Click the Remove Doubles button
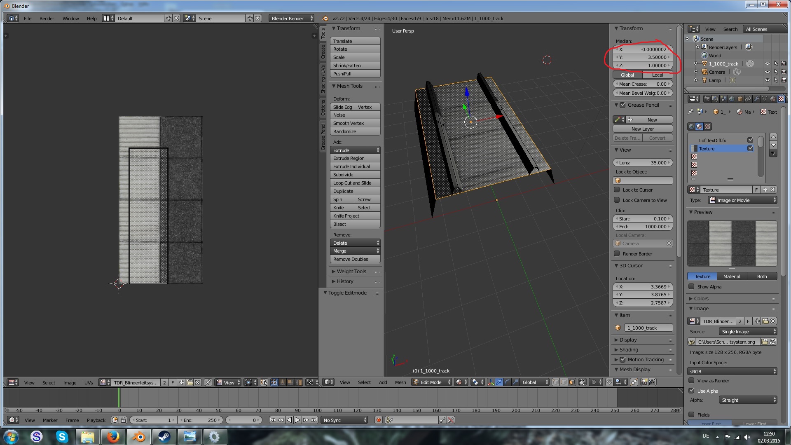Screen dimensions: 791x445 click(x=355, y=259)
